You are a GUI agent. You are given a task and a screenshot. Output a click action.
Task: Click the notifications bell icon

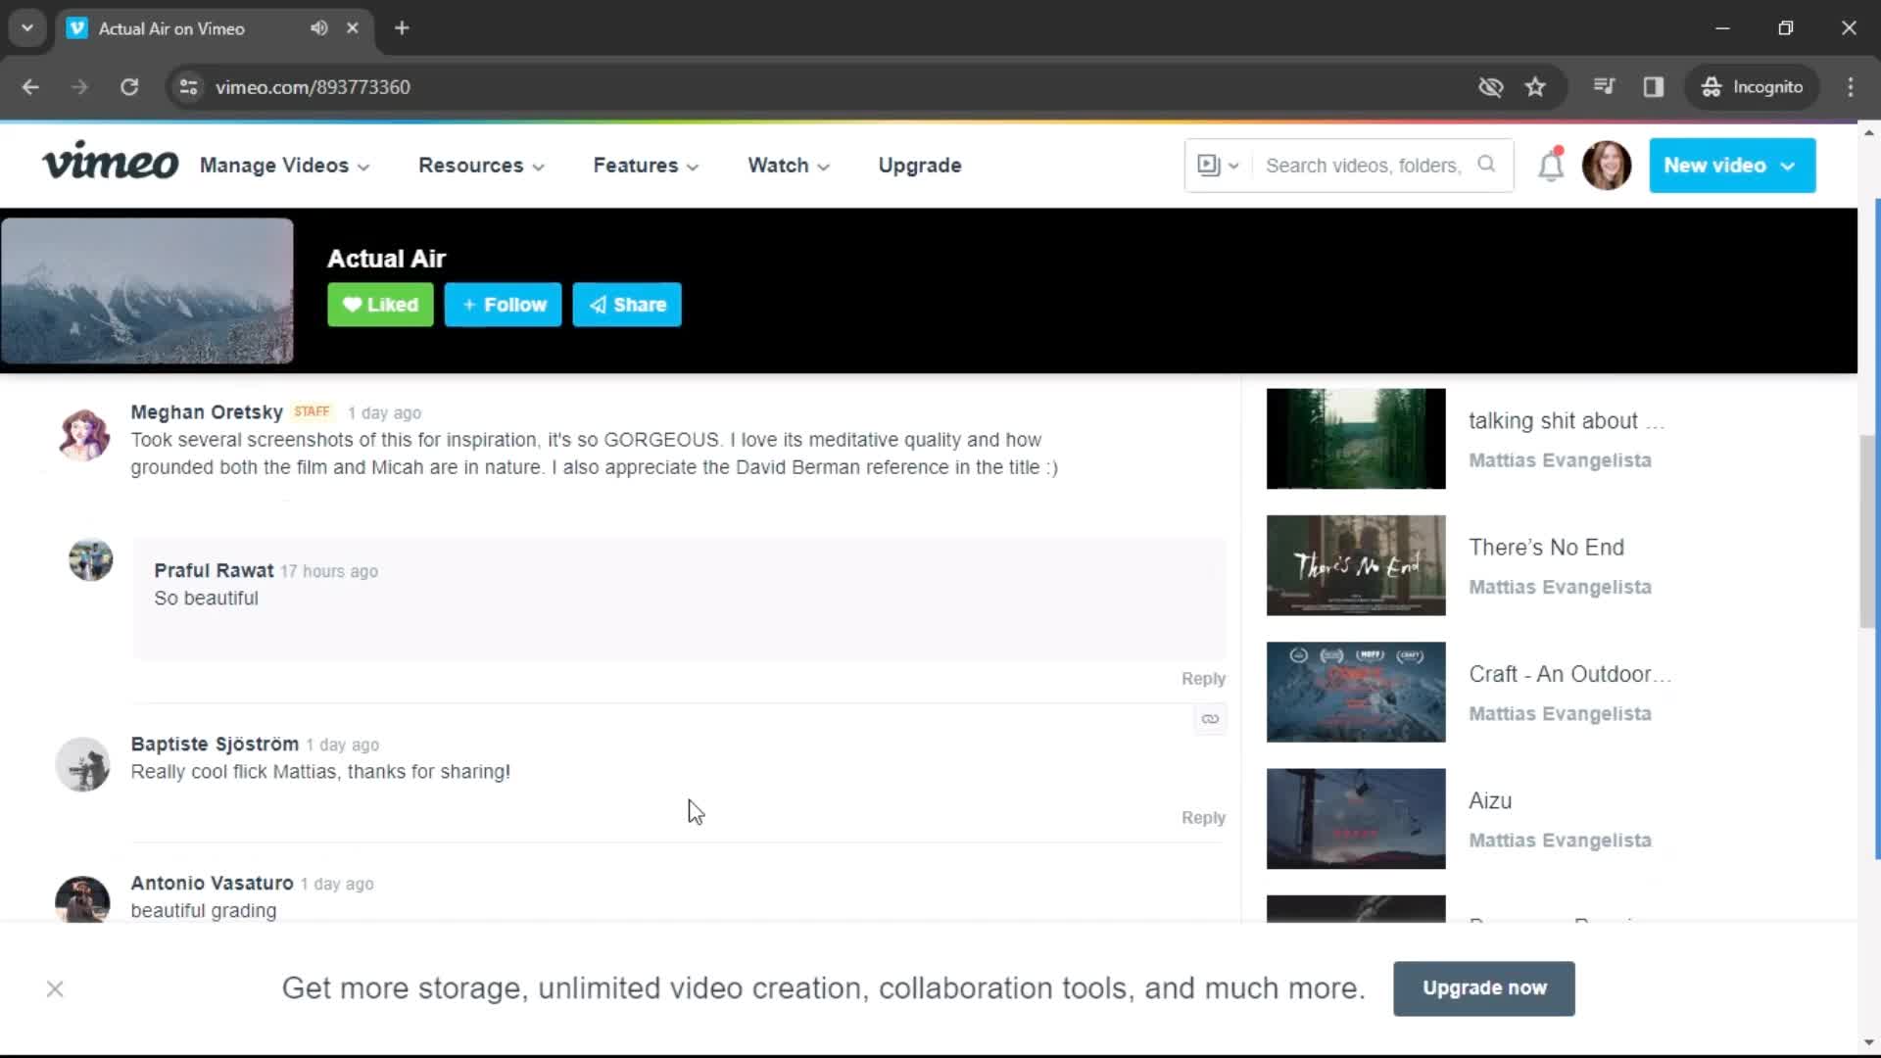click(x=1550, y=166)
